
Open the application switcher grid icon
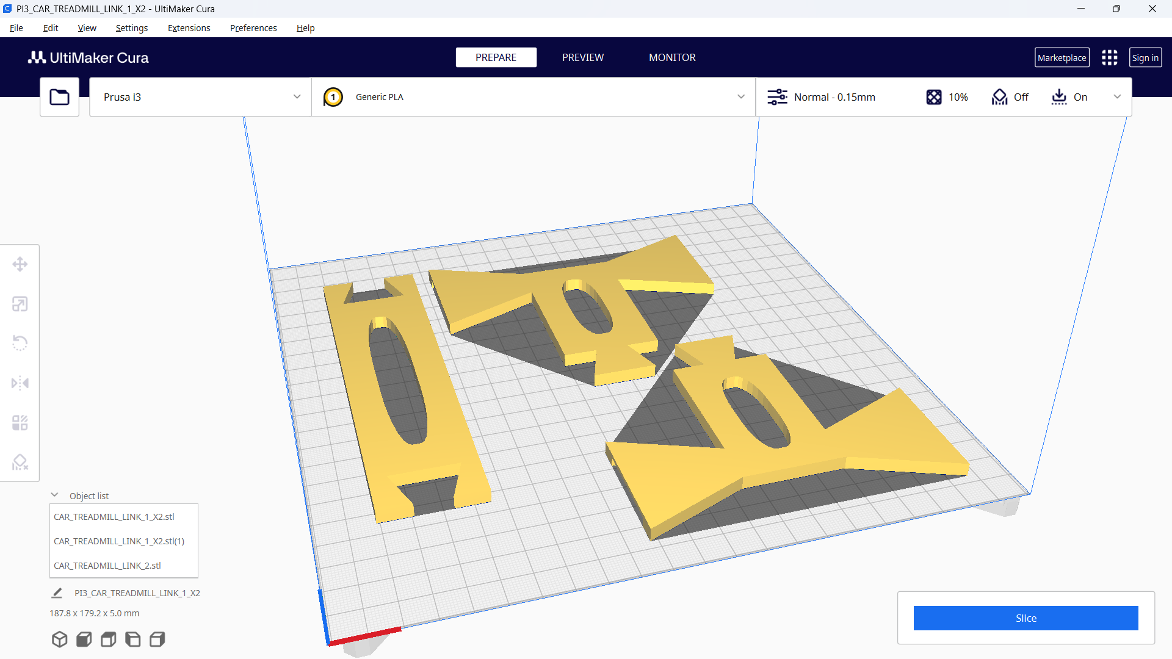point(1109,57)
